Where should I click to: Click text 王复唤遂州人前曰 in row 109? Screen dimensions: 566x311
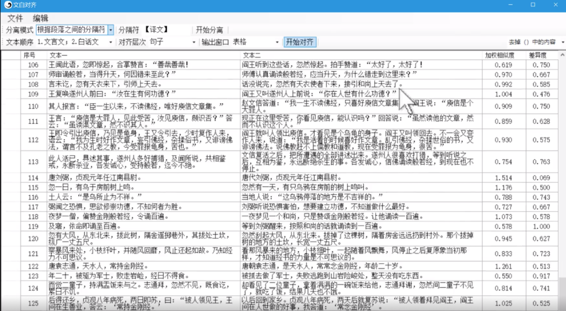(x=79, y=94)
